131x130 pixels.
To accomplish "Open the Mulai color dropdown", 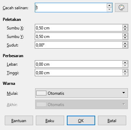I will [82, 93].
